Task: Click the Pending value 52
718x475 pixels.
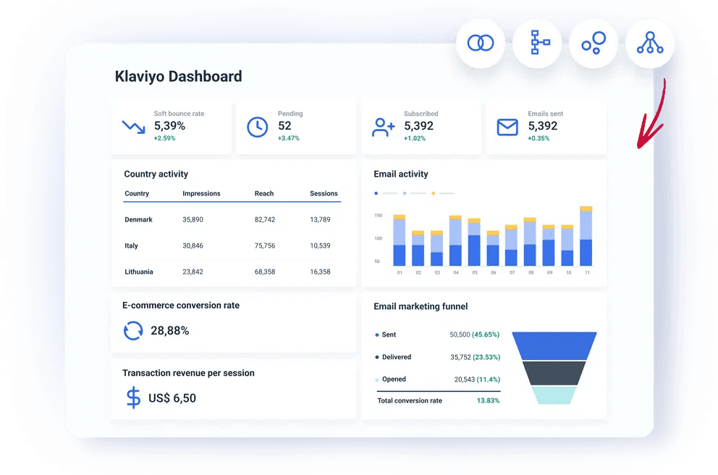Action: coord(284,125)
